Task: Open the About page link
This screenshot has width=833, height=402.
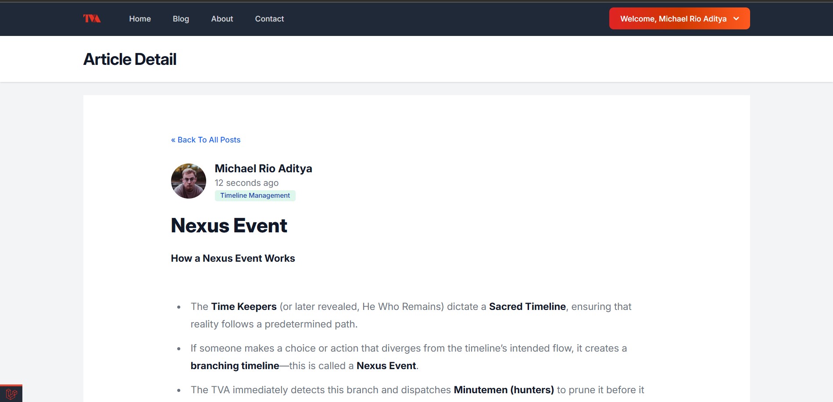Action: [x=222, y=19]
